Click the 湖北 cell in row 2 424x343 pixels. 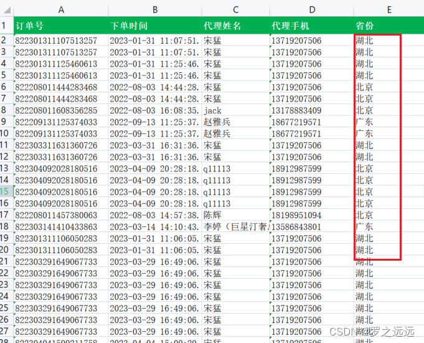click(x=389, y=41)
